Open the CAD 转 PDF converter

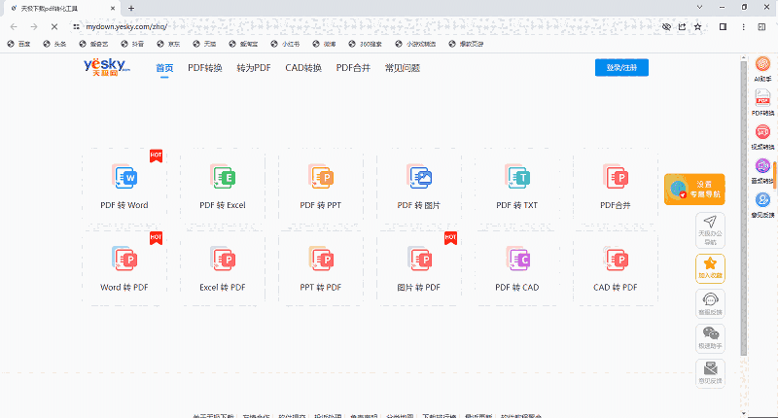[x=616, y=268]
